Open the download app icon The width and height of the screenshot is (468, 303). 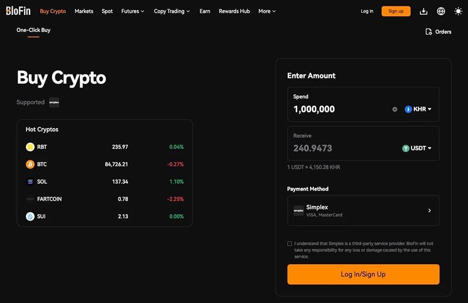click(x=424, y=11)
